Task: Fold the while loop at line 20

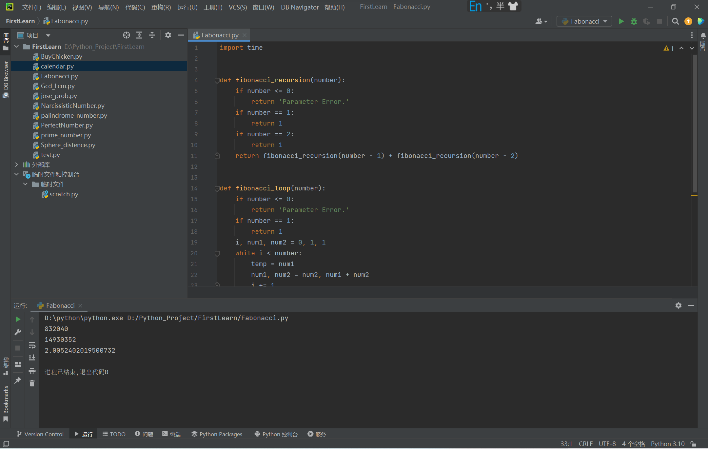Action: pos(217,253)
